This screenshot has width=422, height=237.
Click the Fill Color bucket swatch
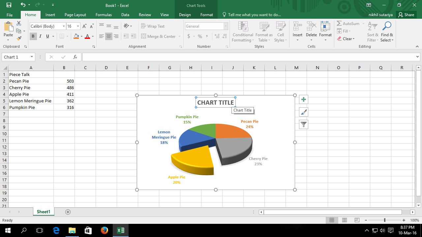pos(76,36)
